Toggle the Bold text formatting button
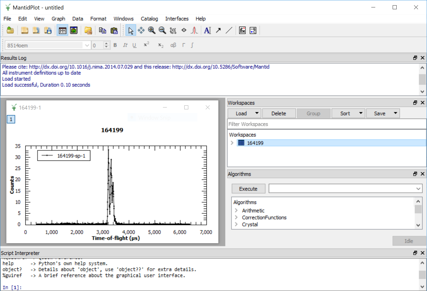Screen dimensions: 427x291 115,45
